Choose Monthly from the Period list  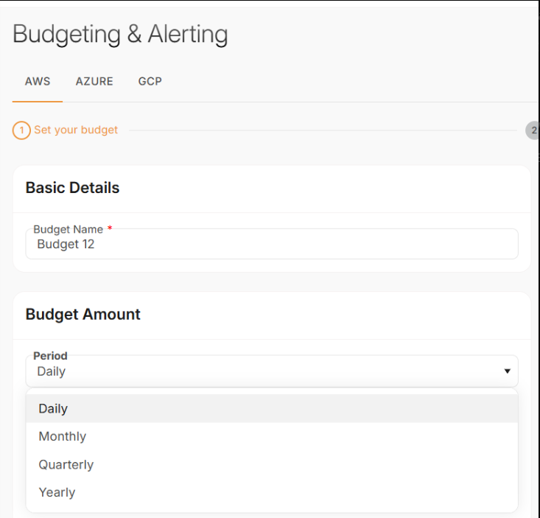click(x=63, y=436)
